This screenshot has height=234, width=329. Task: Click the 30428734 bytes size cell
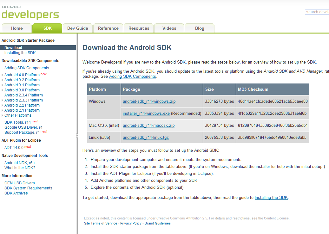click(220, 125)
